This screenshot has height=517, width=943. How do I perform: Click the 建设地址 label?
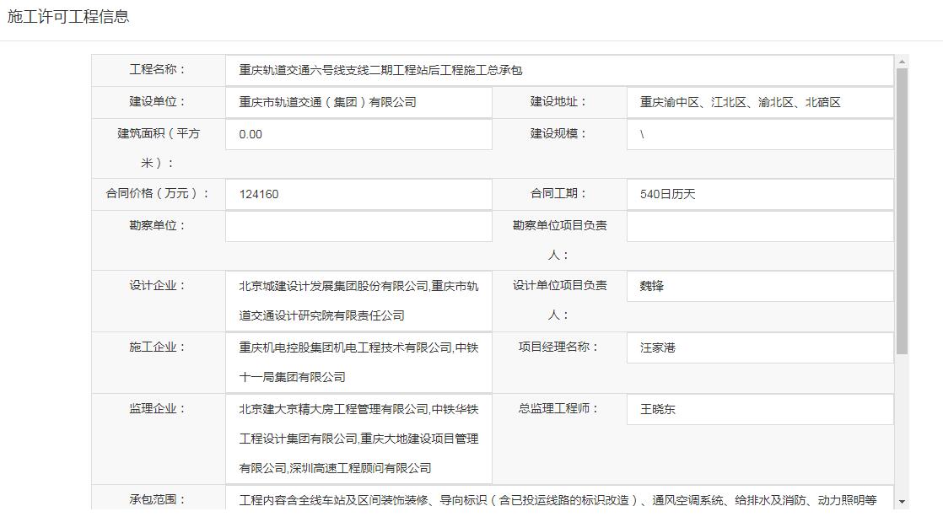(558, 101)
